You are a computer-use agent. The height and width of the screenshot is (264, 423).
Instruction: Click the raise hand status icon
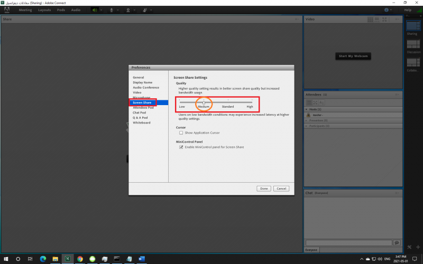(145, 10)
